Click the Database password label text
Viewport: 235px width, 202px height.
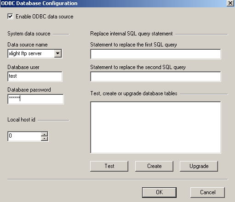point(29,90)
